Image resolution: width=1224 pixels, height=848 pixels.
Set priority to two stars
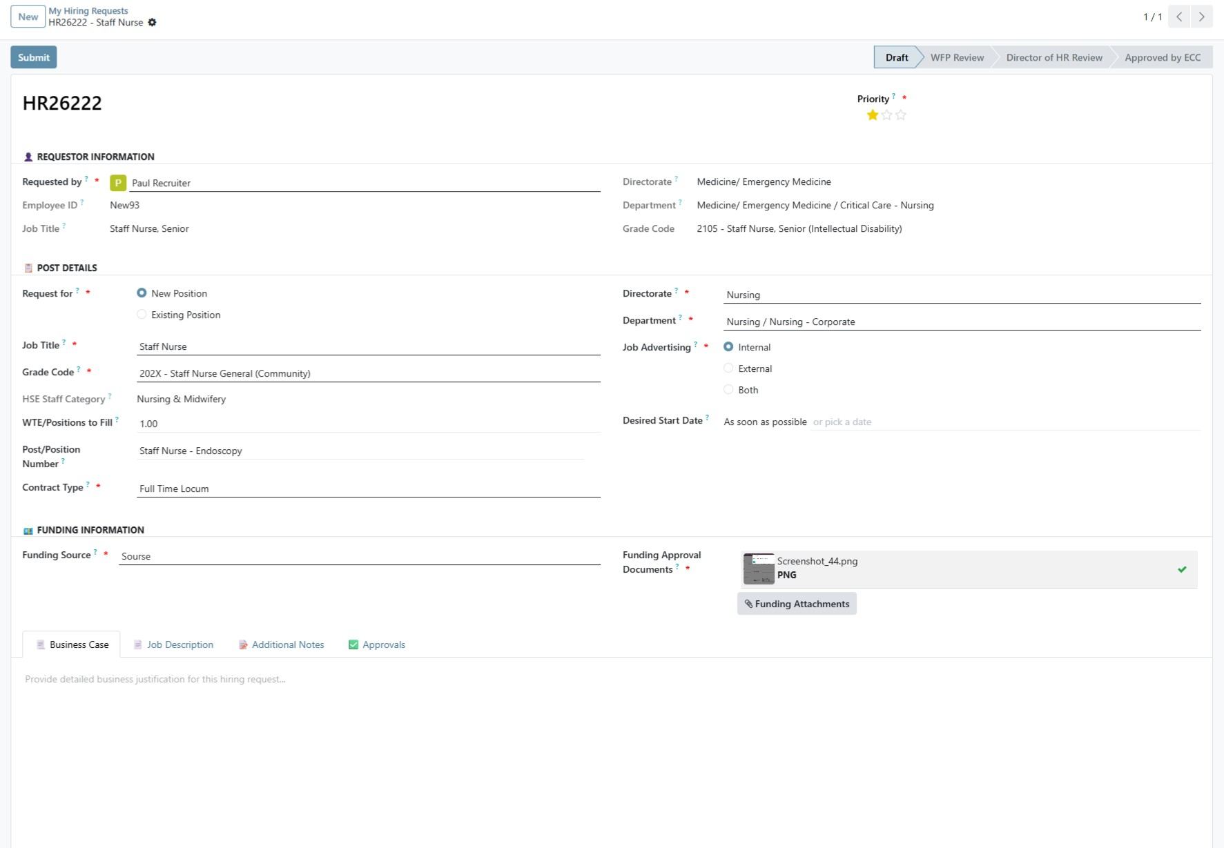click(x=887, y=115)
